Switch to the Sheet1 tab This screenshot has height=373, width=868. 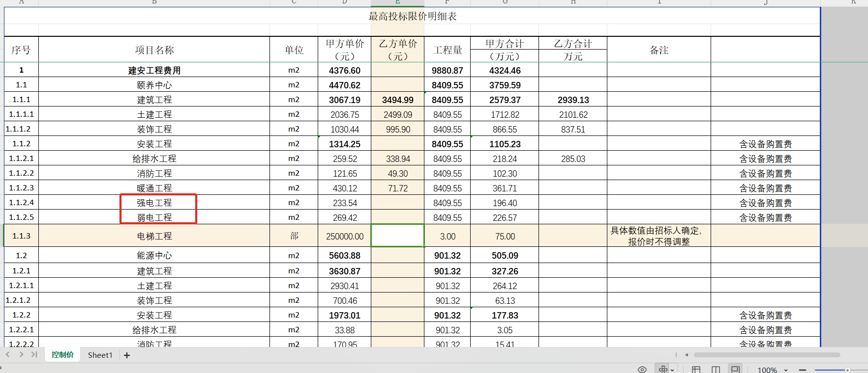tap(100, 355)
